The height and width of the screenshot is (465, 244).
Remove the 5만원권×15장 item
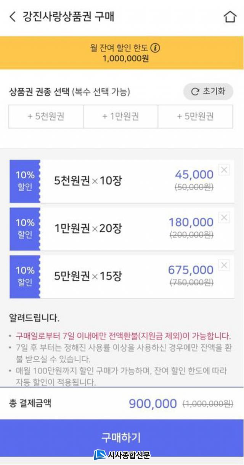[x=224, y=265]
